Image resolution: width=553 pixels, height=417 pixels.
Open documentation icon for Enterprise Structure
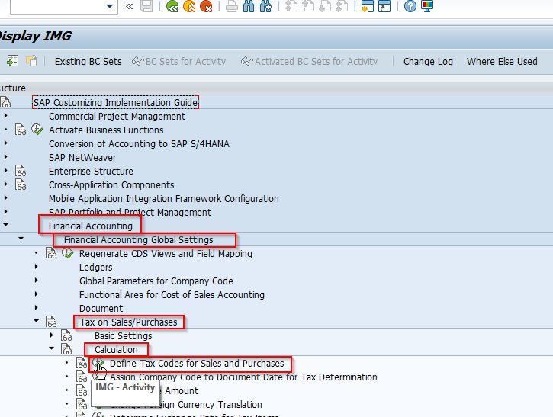pos(21,171)
